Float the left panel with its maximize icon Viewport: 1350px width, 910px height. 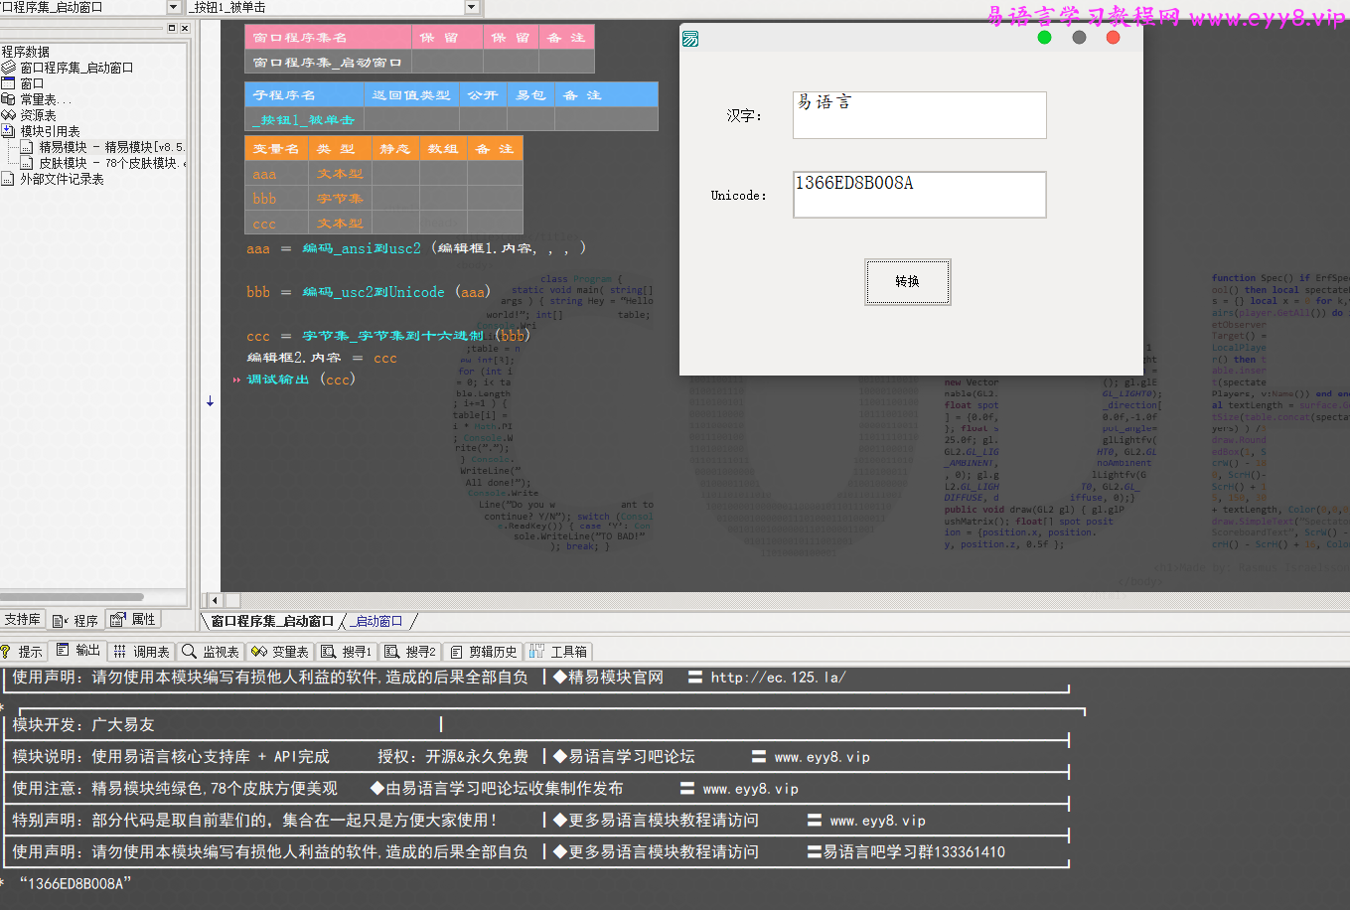tap(172, 28)
